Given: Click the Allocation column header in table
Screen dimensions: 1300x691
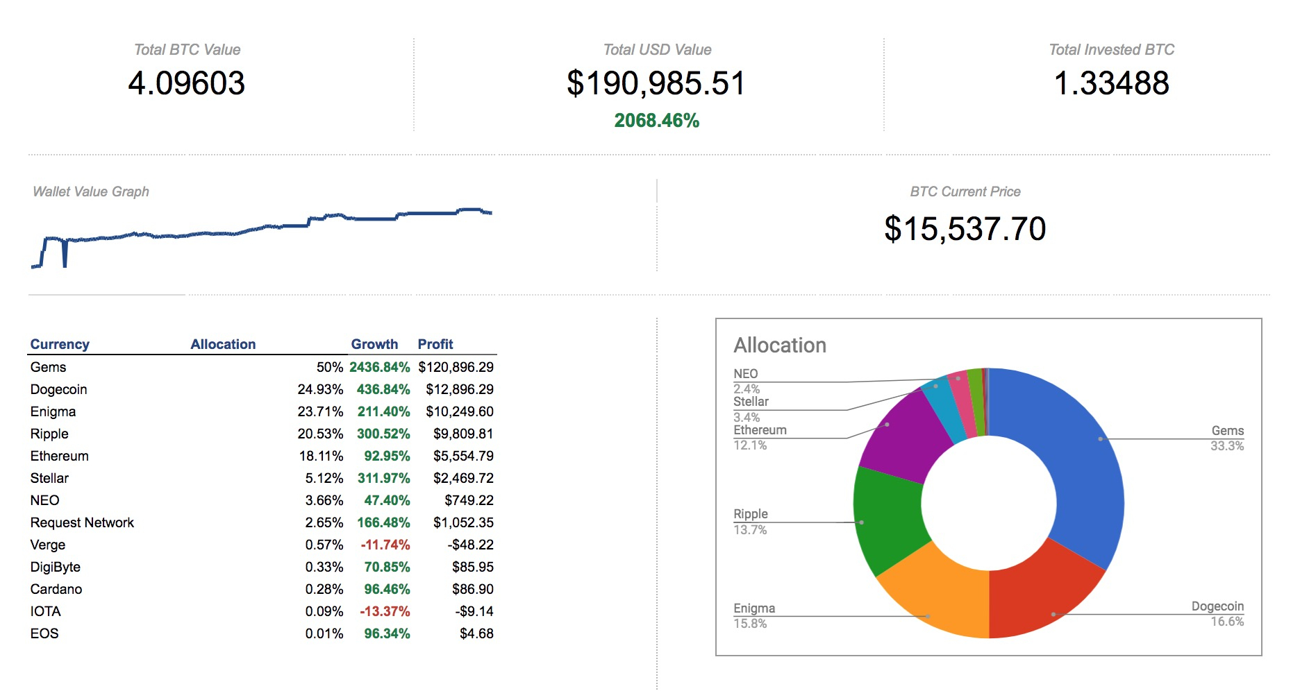Looking at the screenshot, I should pyautogui.click(x=223, y=344).
